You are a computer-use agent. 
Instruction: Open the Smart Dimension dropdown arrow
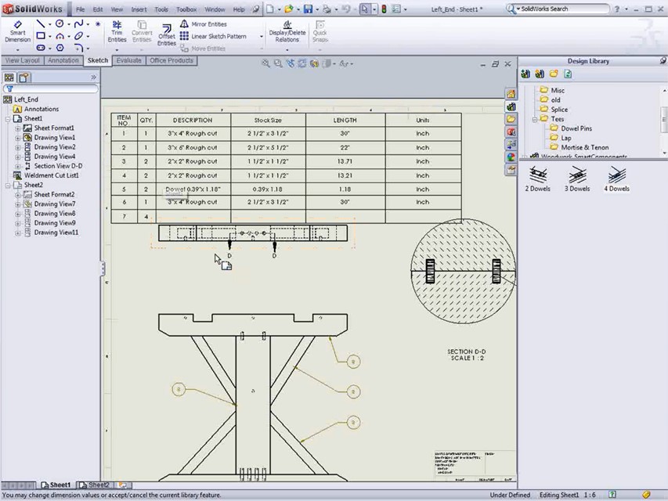coord(17,49)
